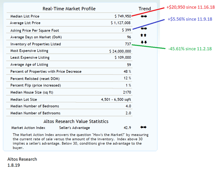This screenshot has width=221, height=171.
Task: Click the "Altos Research" caption below the panel
Action: click(22, 159)
